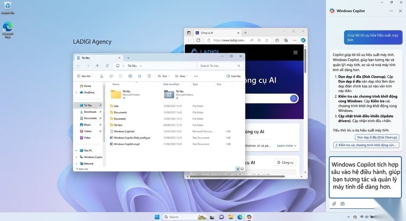Reload the page in Edge
406x221 pixels.
point(198,41)
